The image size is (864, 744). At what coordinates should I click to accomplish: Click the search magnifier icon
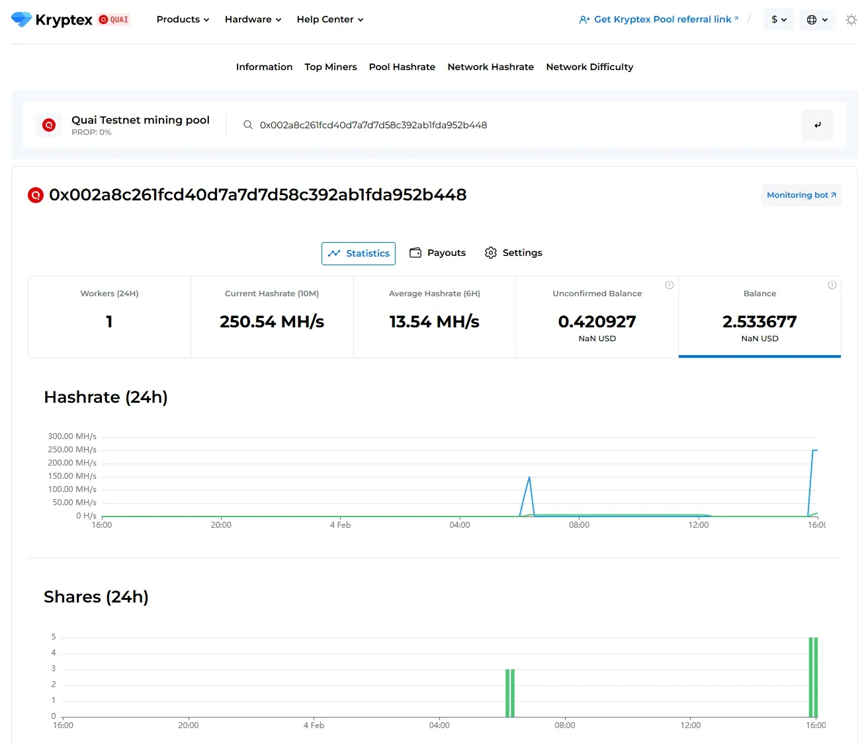(x=248, y=125)
